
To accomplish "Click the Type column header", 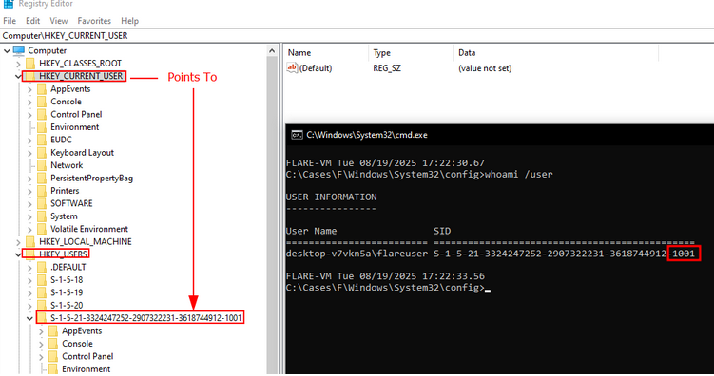I will point(411,53).
